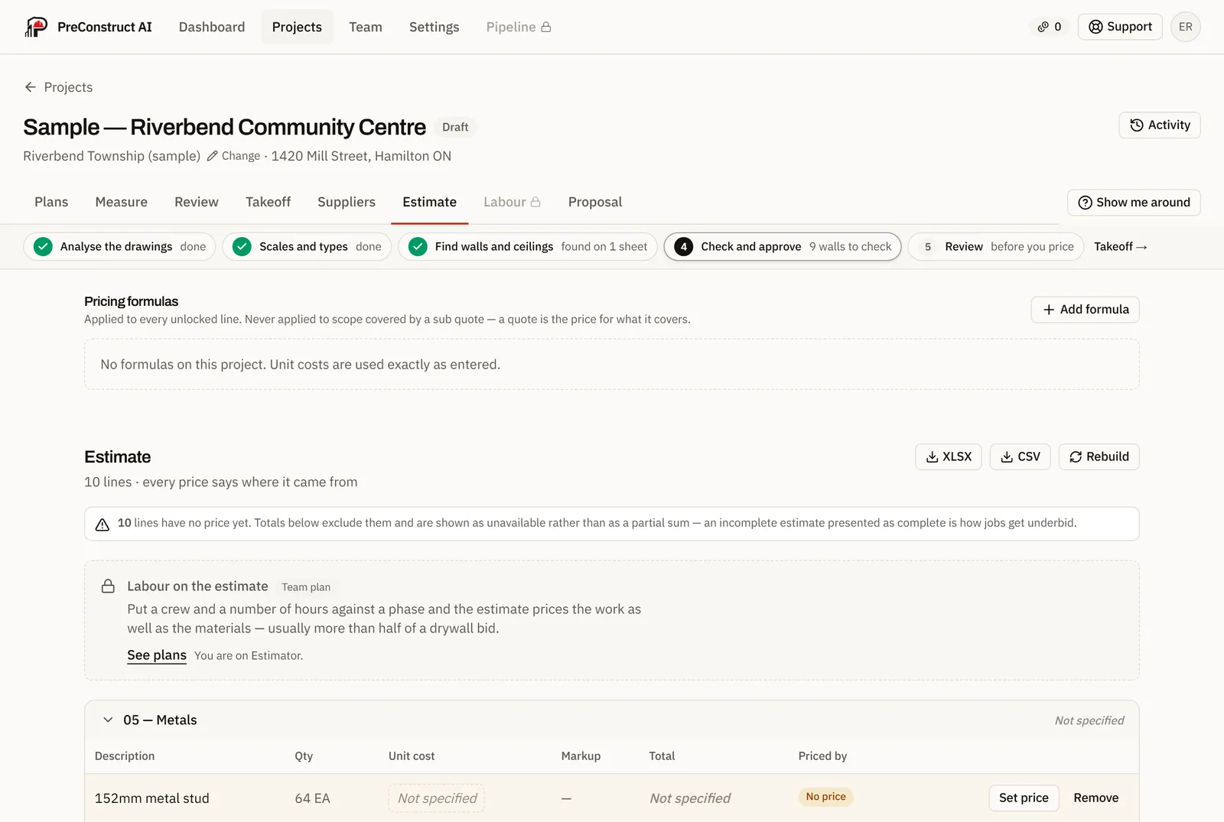
Task: Follow the See plans link
Action: 157,655
